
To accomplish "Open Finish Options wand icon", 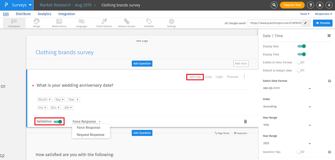I will [x=104, y=22].
